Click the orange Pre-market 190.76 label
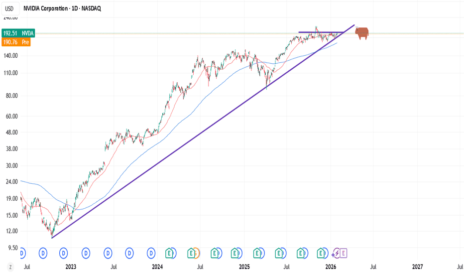Screen dimensions: 464x274 [16, 42]
